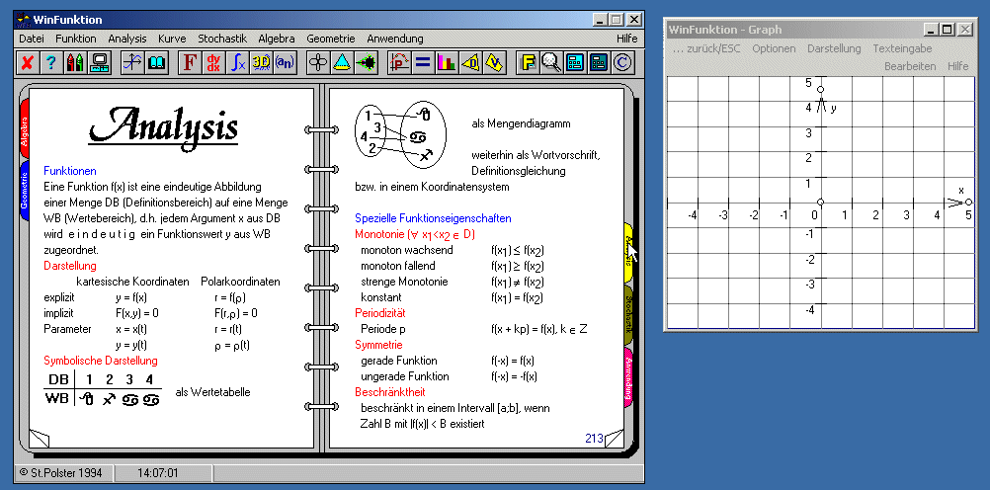Click the large Analysis title

164,126
